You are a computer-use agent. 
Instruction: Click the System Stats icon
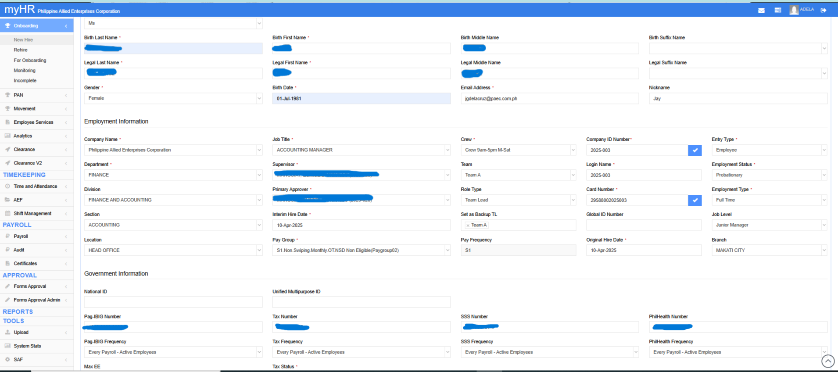[x=7, y=346]
